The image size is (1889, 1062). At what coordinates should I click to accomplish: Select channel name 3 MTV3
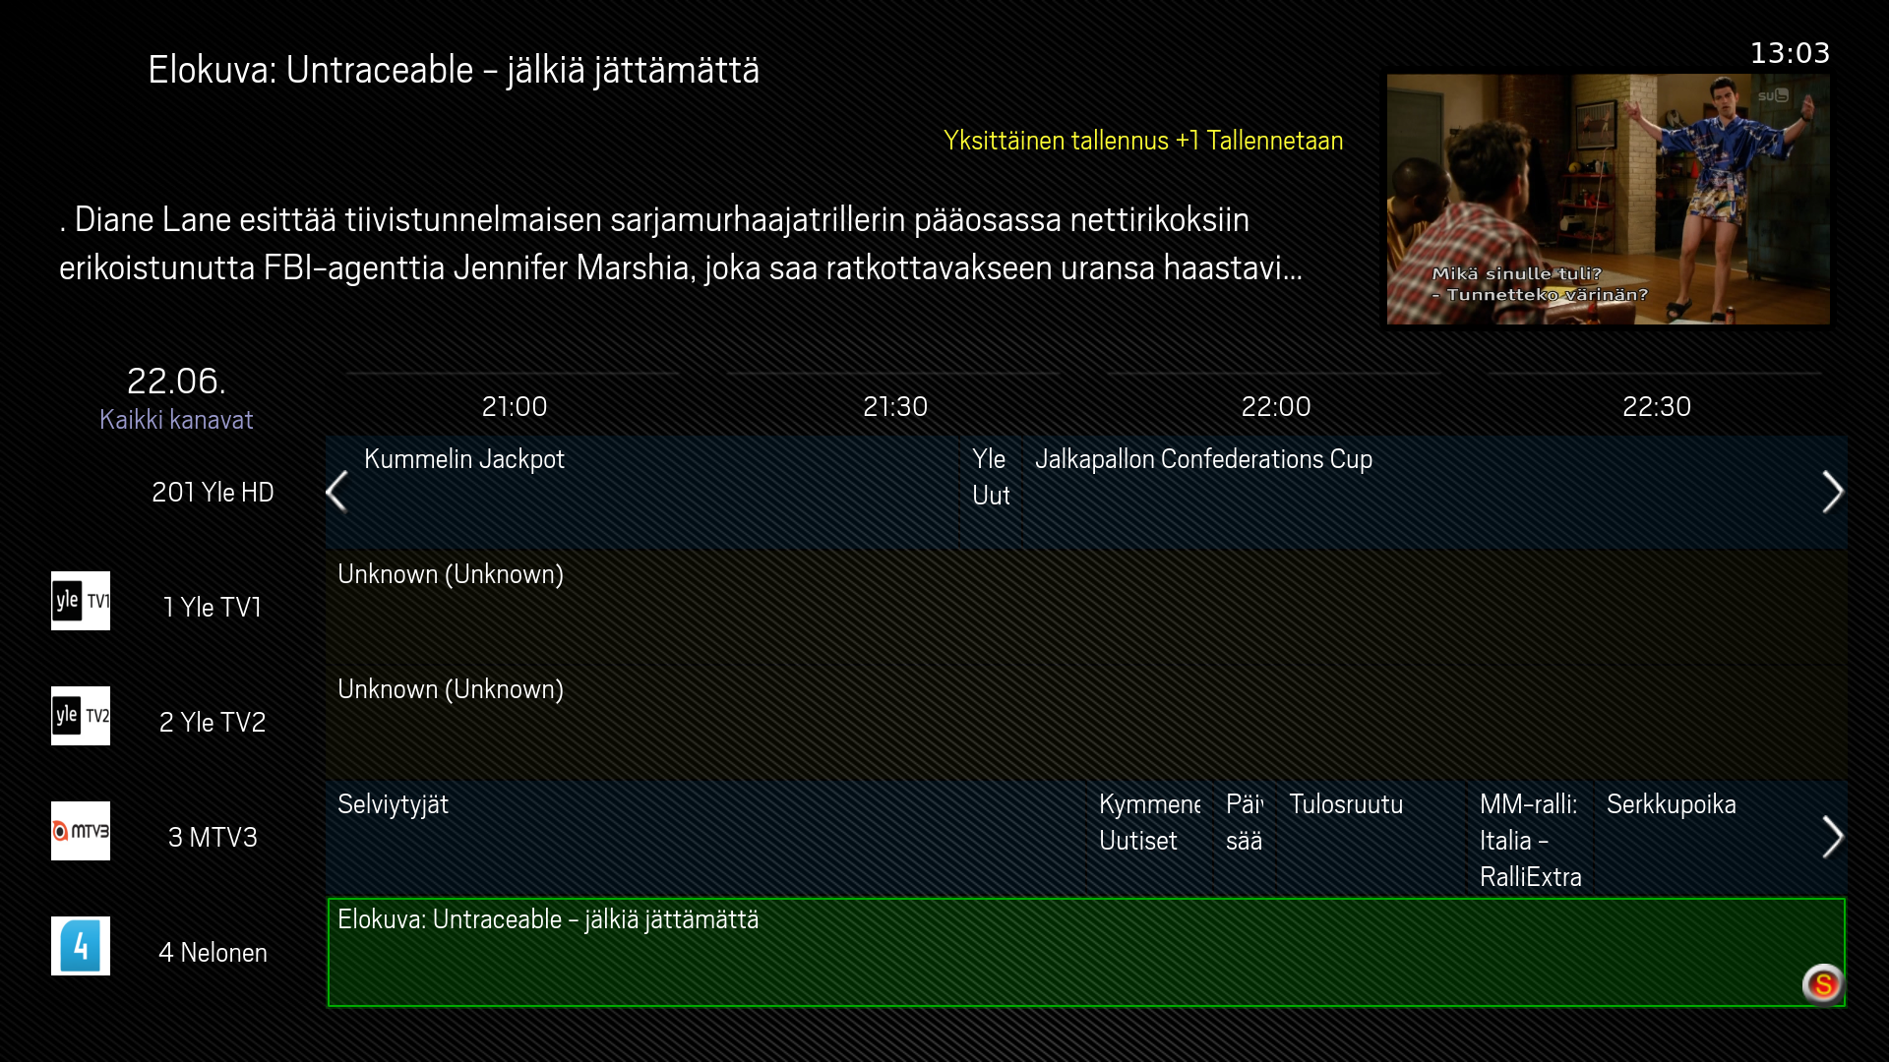(x=213, y=838)
